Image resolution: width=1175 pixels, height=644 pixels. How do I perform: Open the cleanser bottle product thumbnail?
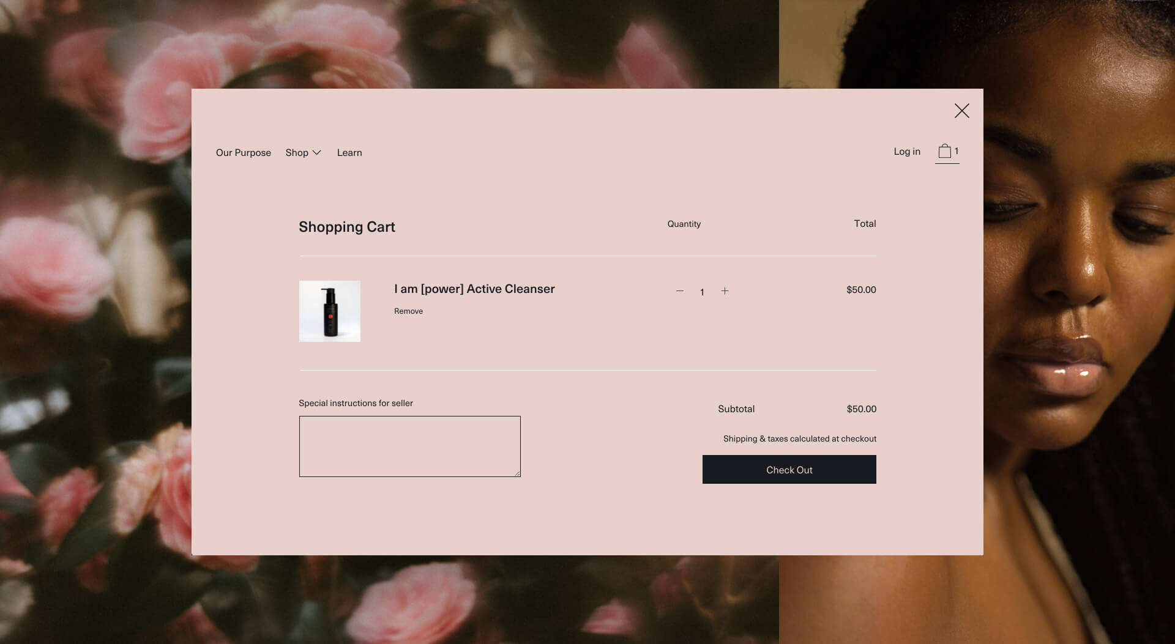329,311
